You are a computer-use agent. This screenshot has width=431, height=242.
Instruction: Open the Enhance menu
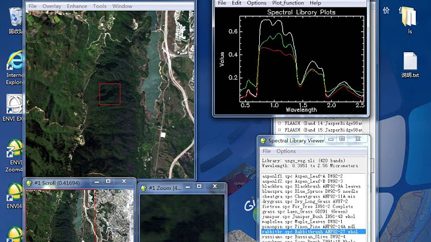(x=77, y=6)
